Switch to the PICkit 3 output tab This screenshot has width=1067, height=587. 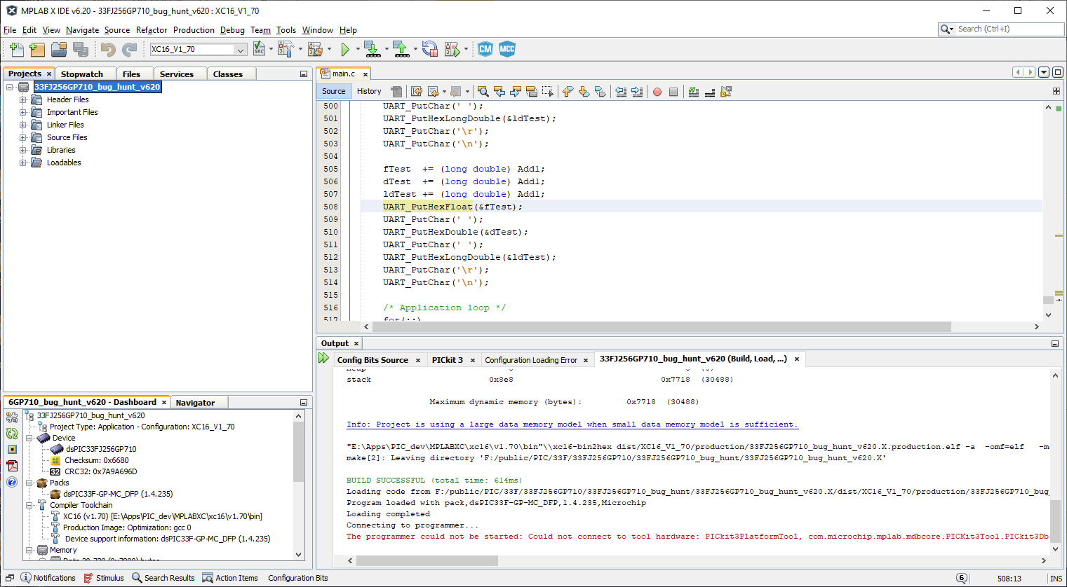point(447,360)
